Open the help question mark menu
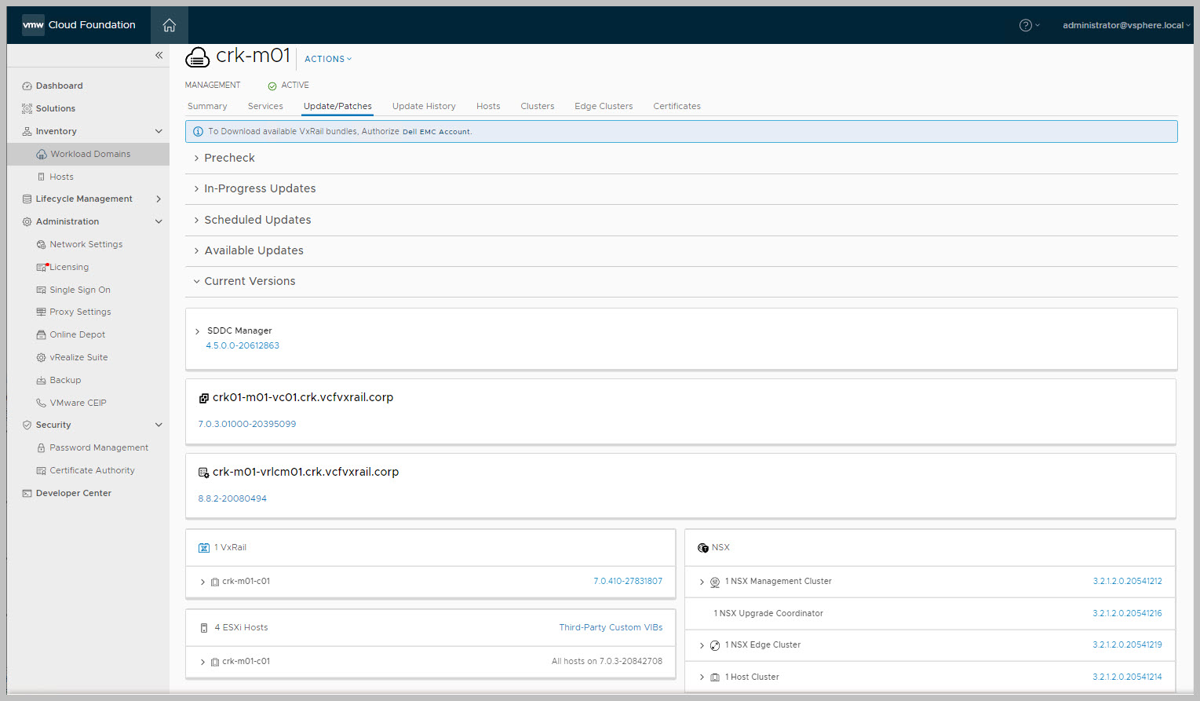The width and height of the screenshot is (1200, 701). (x=1026, y=25)
